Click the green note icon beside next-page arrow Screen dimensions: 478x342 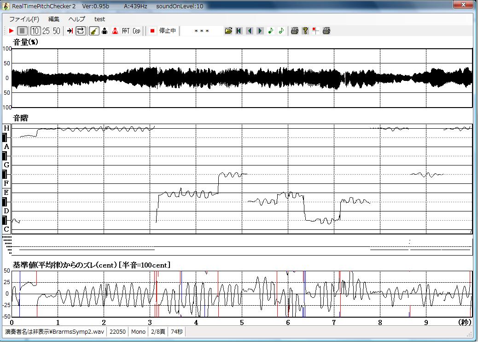click(x=270, y=31)
